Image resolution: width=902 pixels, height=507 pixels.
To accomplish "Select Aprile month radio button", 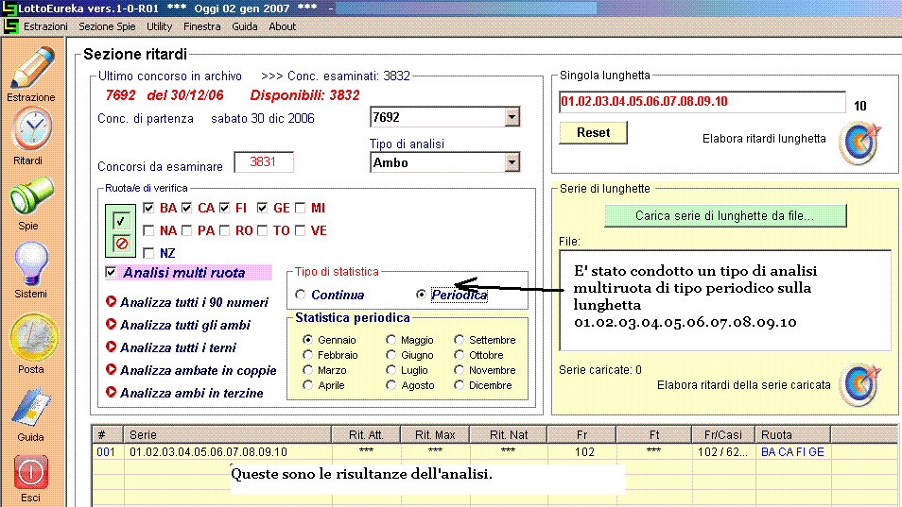I will coord(308,385).
